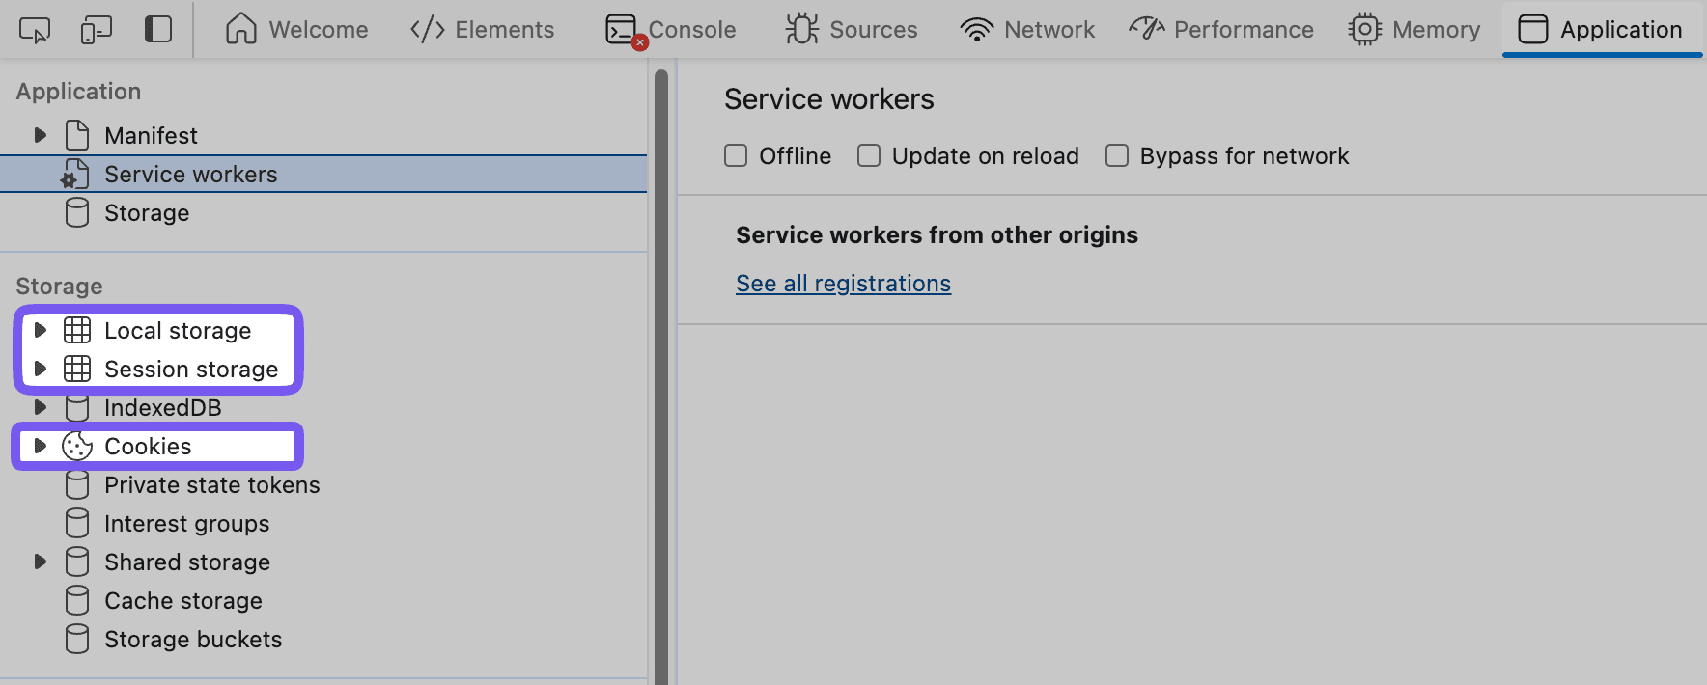The height and width of the screenshot is (685, 1707).
Task: Expand the Session storage tree node
Action: [40, 370]
